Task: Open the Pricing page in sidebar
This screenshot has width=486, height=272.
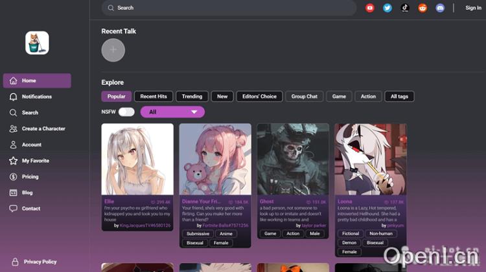Action: (30, 176)
